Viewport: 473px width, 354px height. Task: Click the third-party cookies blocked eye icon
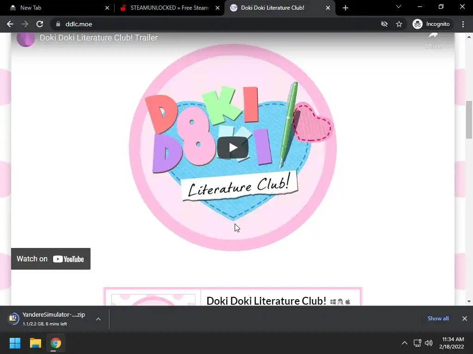click(384, 24)
